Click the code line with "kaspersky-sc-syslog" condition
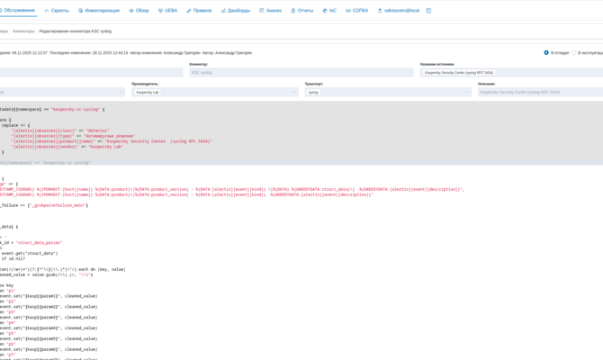The image size is (603, 360). point(52,109)
